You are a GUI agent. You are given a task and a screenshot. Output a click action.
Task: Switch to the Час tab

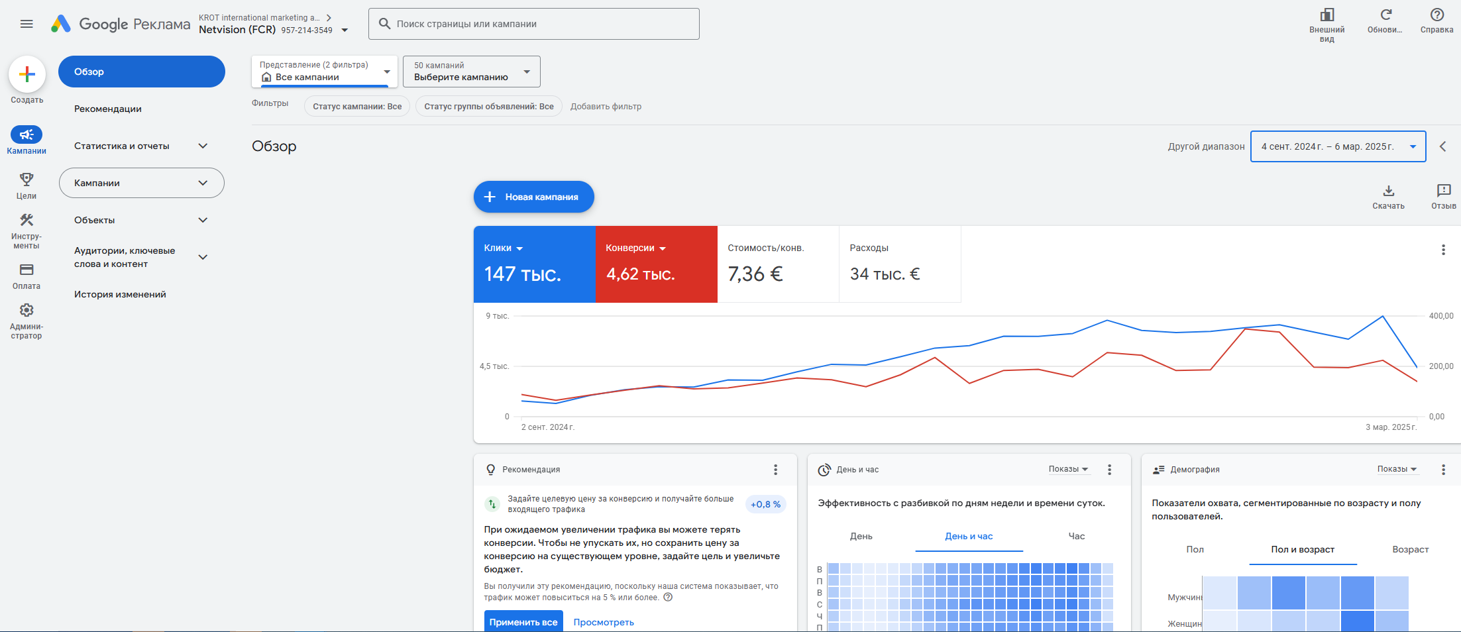[x=1076, y=536]
